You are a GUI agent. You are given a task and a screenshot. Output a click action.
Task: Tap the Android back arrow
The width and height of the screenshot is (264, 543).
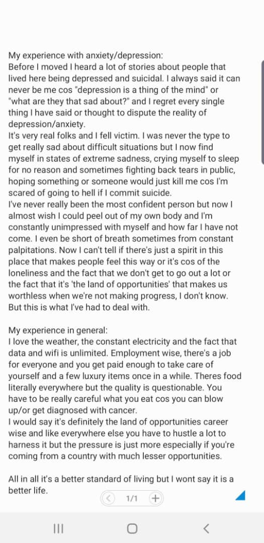pyautogui.click(x=206, y=528)
